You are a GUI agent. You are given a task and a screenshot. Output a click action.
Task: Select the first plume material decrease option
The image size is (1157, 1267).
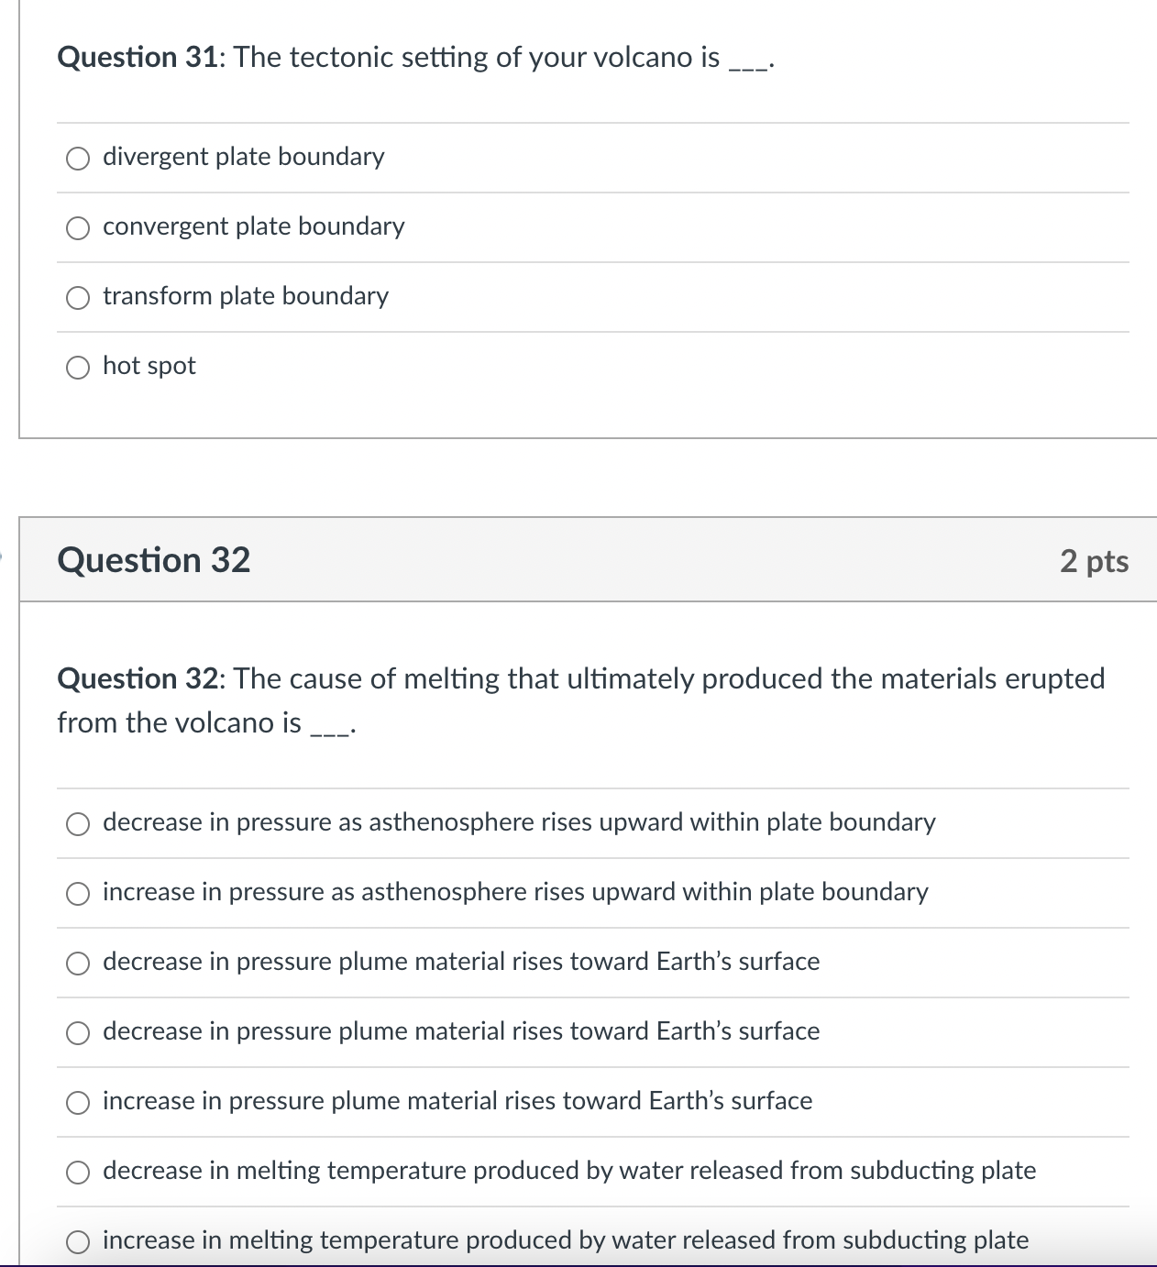coord(78,964)
